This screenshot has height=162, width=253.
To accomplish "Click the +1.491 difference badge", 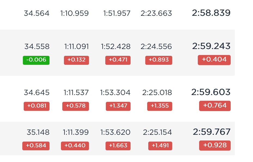I will point(160,146).
